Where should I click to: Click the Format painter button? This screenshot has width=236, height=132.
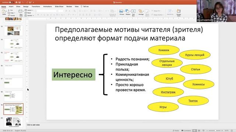11,15
